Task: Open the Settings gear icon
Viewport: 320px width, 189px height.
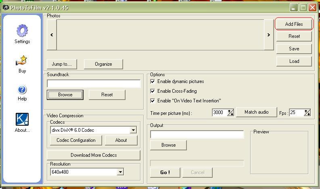Action: pyautogui.click(x=22, y=31)
